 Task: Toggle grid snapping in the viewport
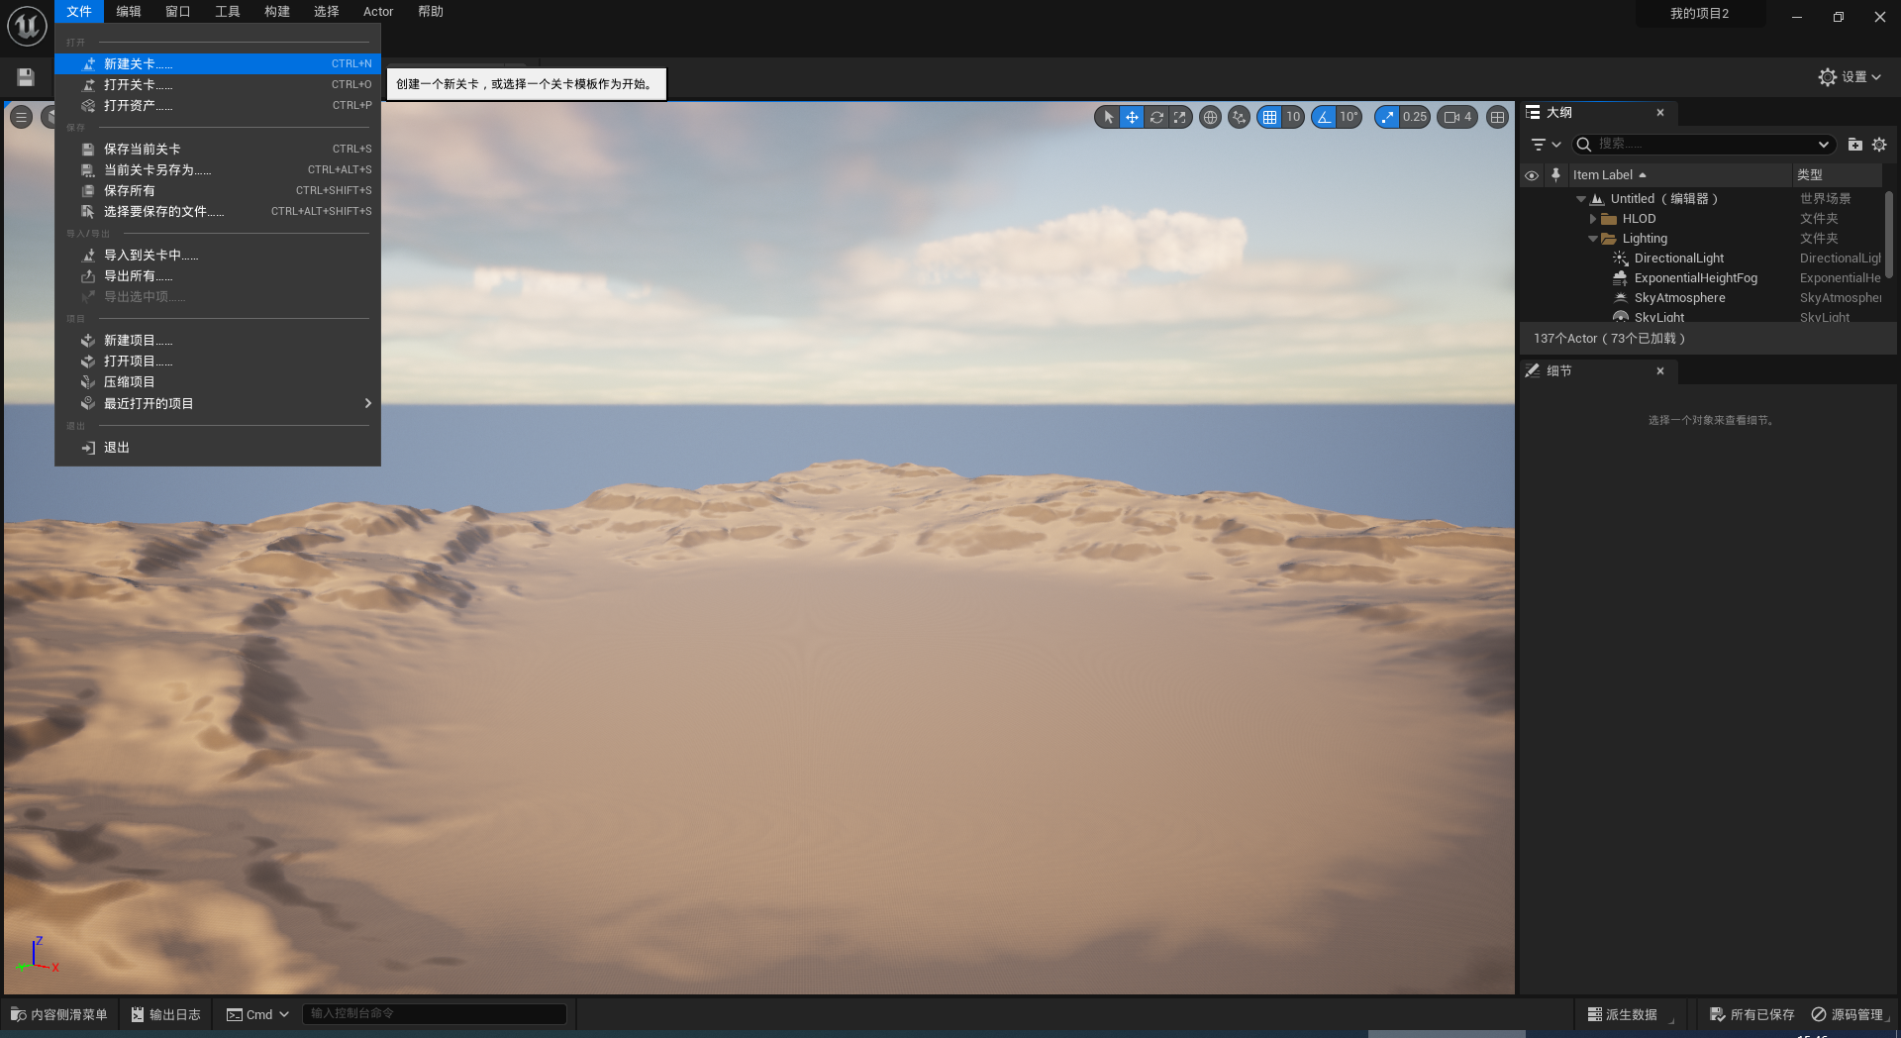coord(1269,117)
